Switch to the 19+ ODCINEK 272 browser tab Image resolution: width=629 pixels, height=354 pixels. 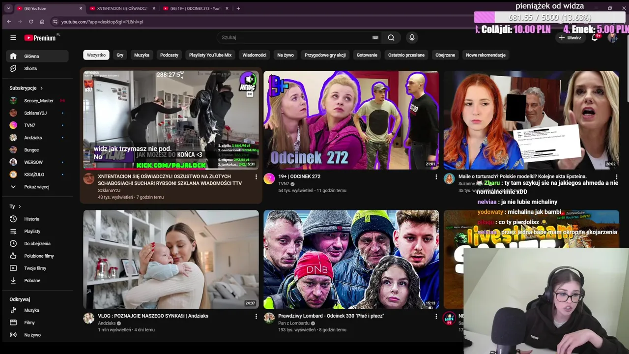[195, 8]
